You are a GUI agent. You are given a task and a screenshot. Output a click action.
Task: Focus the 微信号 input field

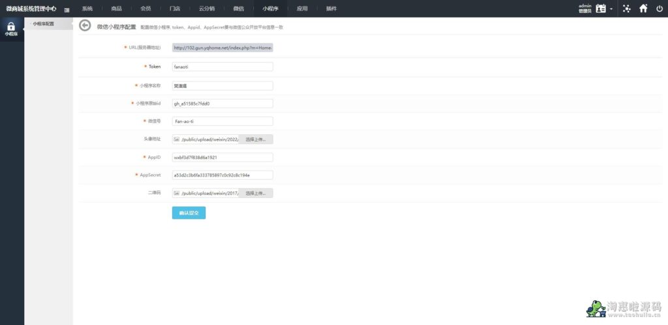click(x=222, y=121)
